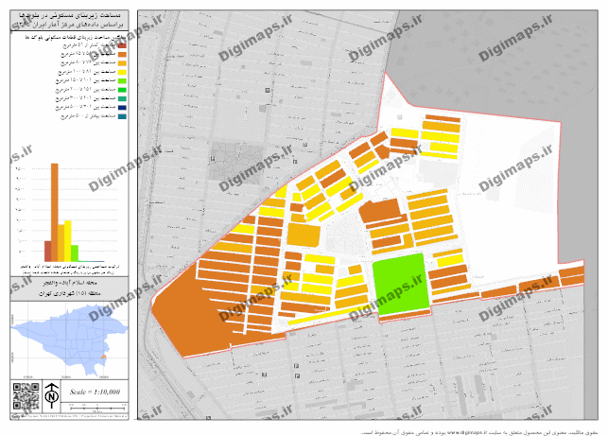This screenshot has width=608, height=436.
Task: Click the blue Tehran overview inset map
Action: [x=69, y=340]
